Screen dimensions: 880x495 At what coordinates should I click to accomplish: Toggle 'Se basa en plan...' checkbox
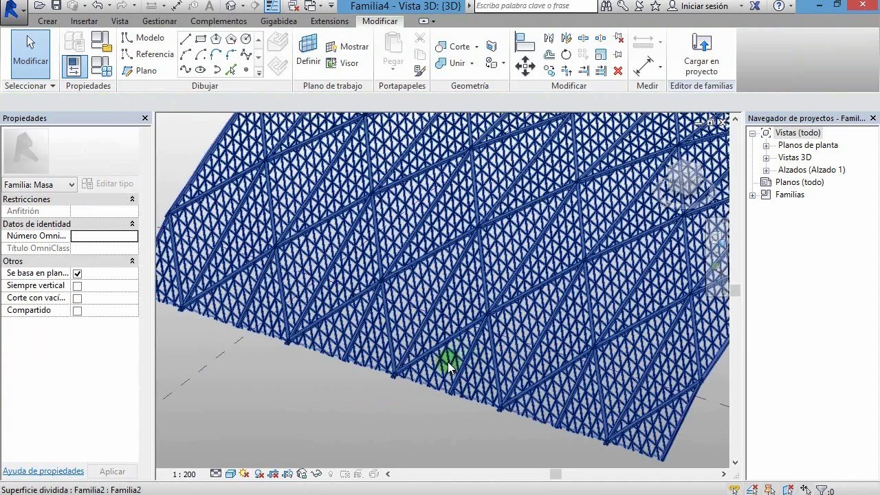point(77,274)
